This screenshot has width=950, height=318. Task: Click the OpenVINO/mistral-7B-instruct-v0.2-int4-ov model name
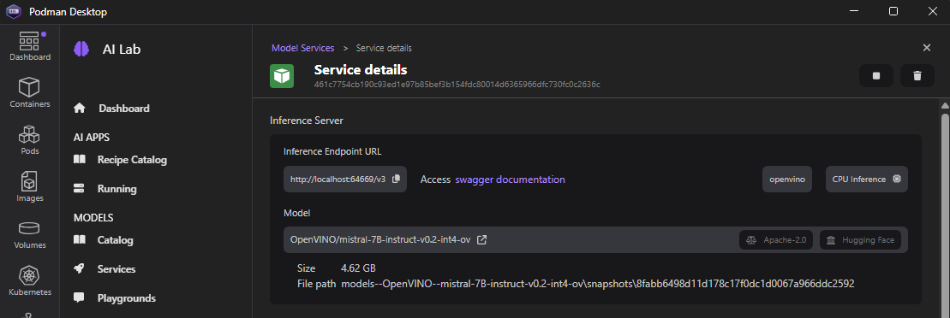[380, 240]
